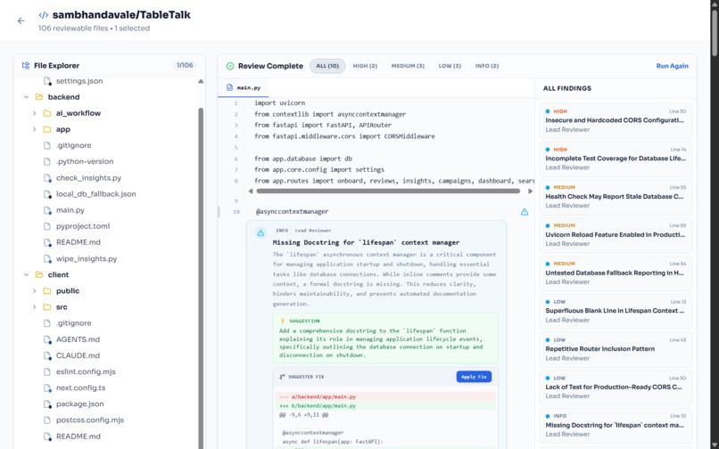Viewport: 719px width, 449px height.
Task: Open postcss.config.mjs file
Action: tap(90, 420)
